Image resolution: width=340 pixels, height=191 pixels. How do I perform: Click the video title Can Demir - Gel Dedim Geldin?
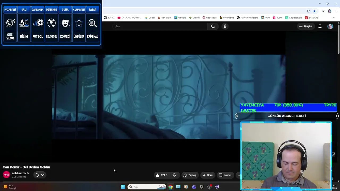tap(26, 167)
